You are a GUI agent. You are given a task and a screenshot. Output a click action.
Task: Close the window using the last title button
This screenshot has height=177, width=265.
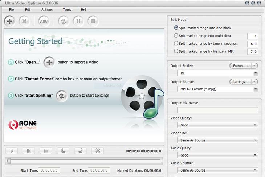pos(259,3)
